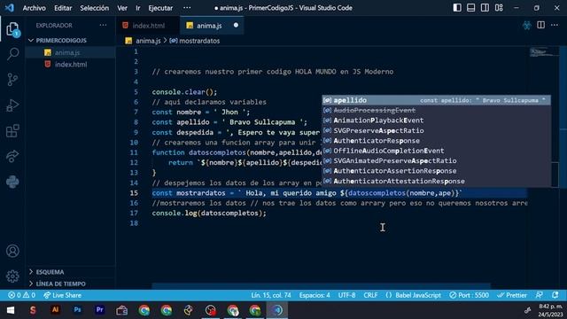567x319 pixels.
Task: Click the editor toolbar icon left of split editor
Action: pos(527,25)
